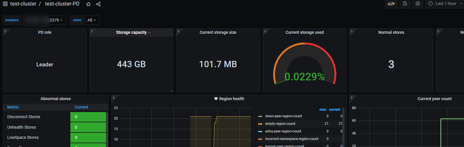Viewport: 464px width, 147px height.
Task: Click the heart icon in Region health title
Action: (216, 99)
